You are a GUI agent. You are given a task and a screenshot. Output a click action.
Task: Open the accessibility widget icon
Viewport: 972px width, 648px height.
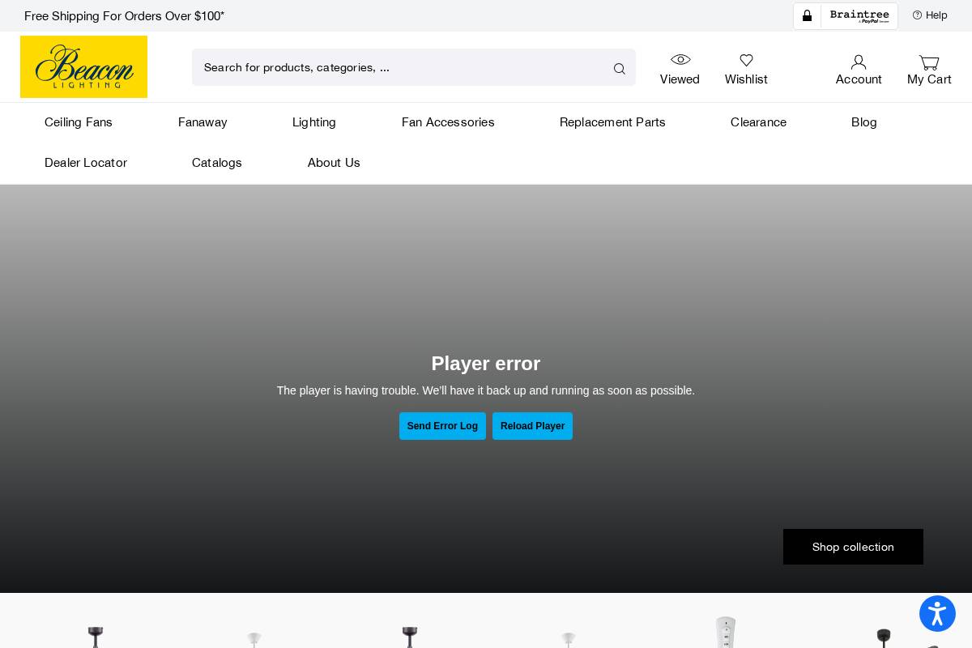click(937, 613)
